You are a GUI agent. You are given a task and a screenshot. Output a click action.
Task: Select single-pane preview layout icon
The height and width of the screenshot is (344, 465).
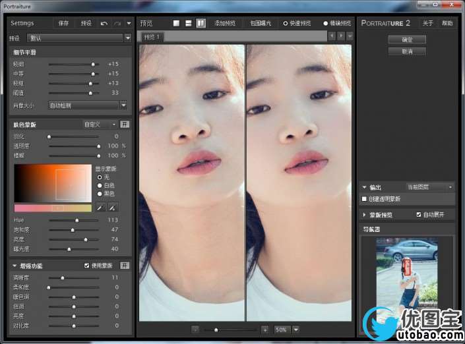176,23
